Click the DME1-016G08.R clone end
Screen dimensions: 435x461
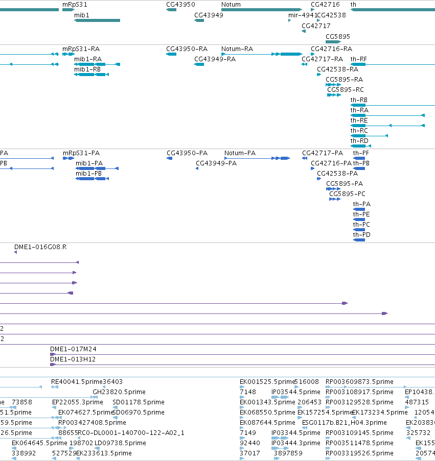(x=16, y=252)
